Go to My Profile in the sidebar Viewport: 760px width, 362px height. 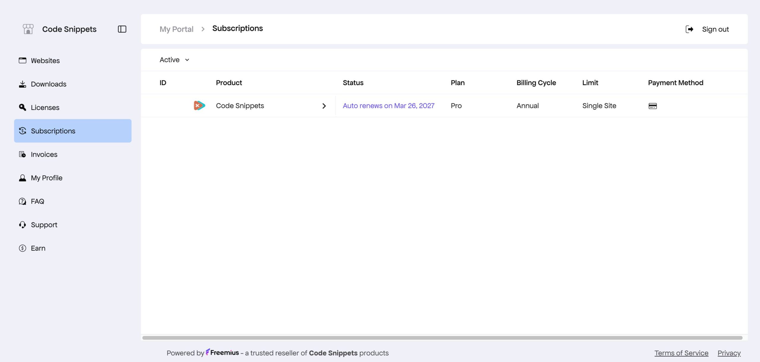47,178
